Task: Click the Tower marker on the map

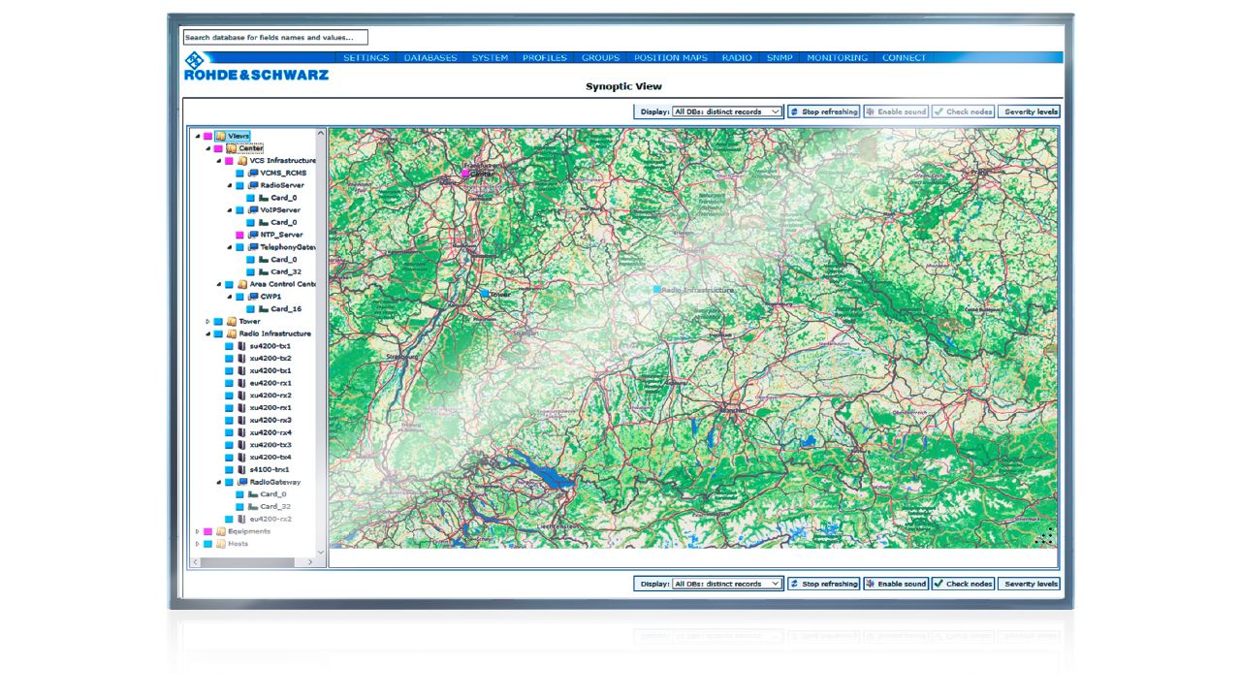Action: 485,293
